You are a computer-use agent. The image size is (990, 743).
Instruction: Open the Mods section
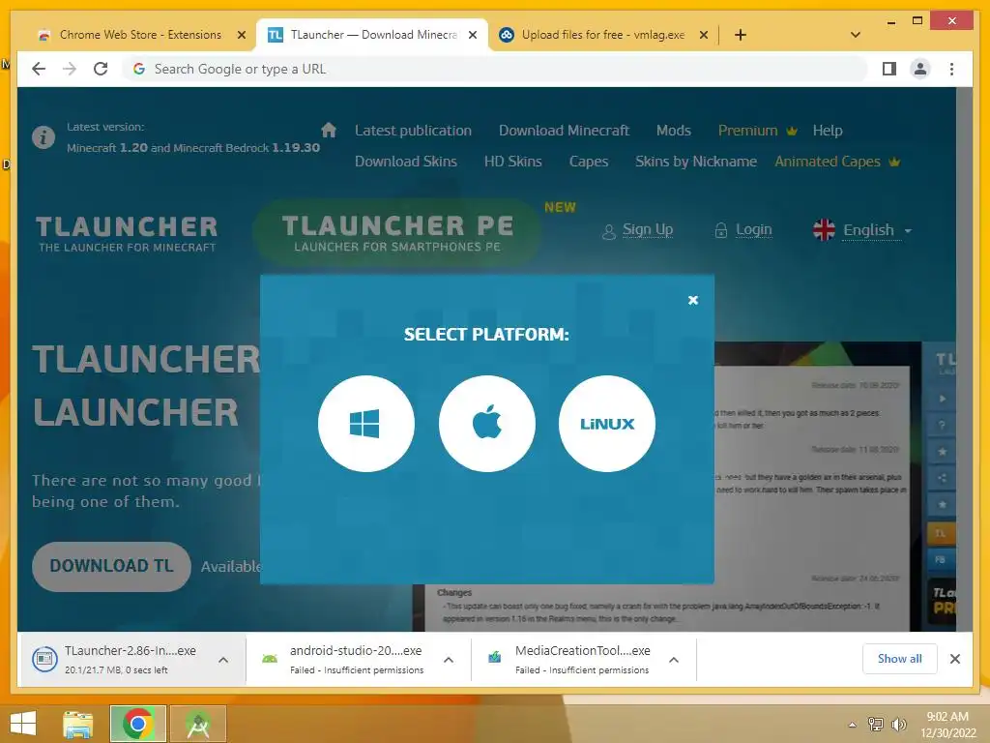pos(673,131)
